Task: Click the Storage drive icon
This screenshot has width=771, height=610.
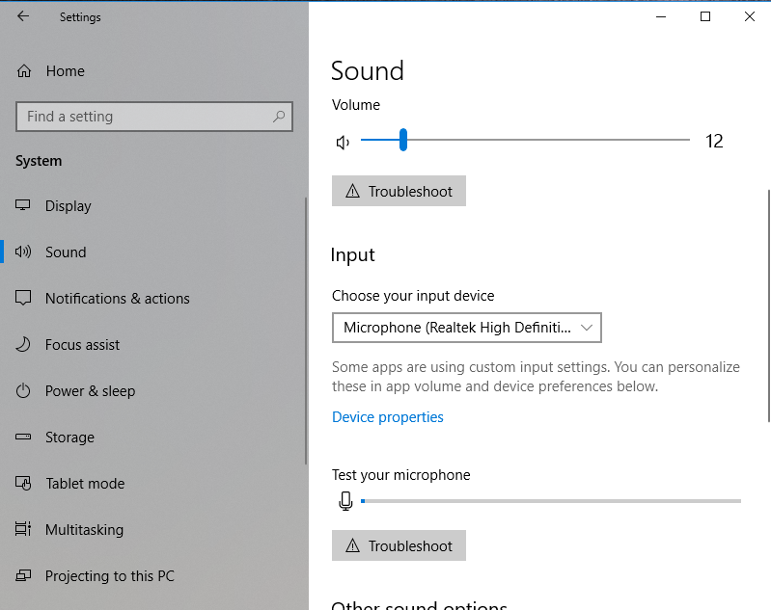Action: point(24,438)
